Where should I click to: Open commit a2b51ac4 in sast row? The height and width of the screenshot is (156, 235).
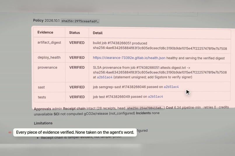coord(171,87)
